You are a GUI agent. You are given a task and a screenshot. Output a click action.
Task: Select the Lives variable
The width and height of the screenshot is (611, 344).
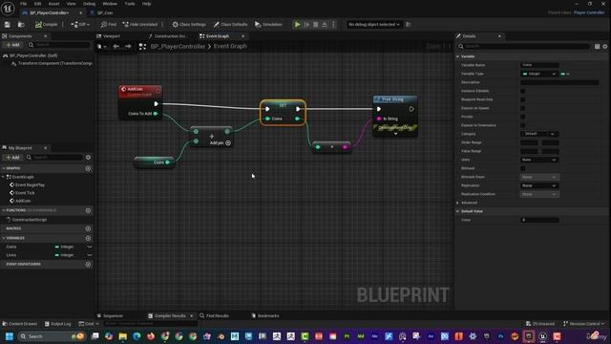coord(11,255)
